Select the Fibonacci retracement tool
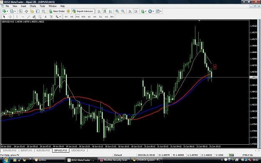The width and height of the screenshot is (261, 163). tap(40, 17)
